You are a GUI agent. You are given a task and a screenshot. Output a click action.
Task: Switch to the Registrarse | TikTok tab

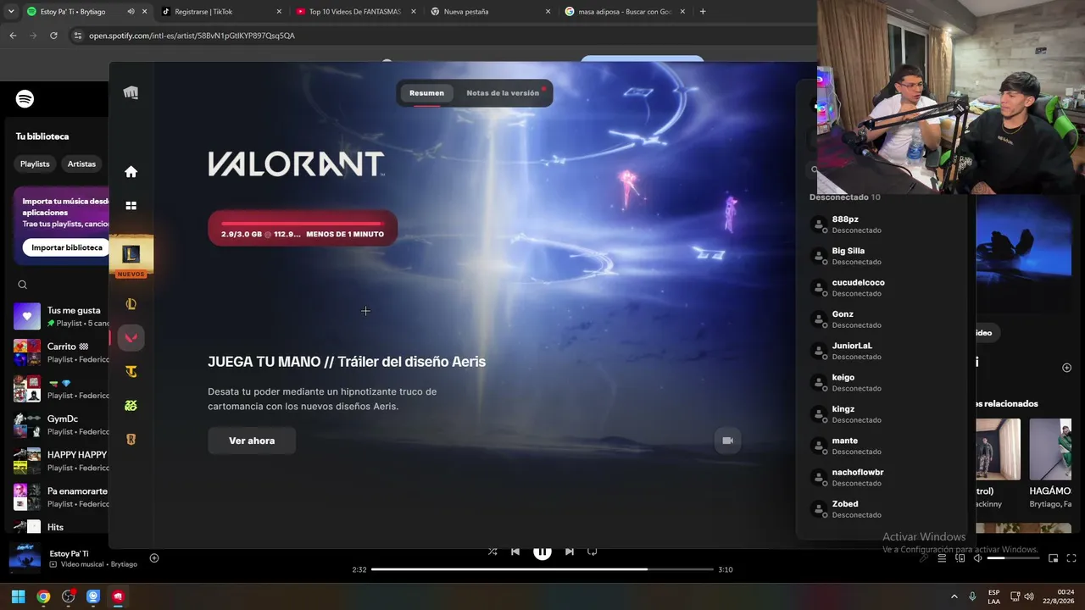(222, 12)
